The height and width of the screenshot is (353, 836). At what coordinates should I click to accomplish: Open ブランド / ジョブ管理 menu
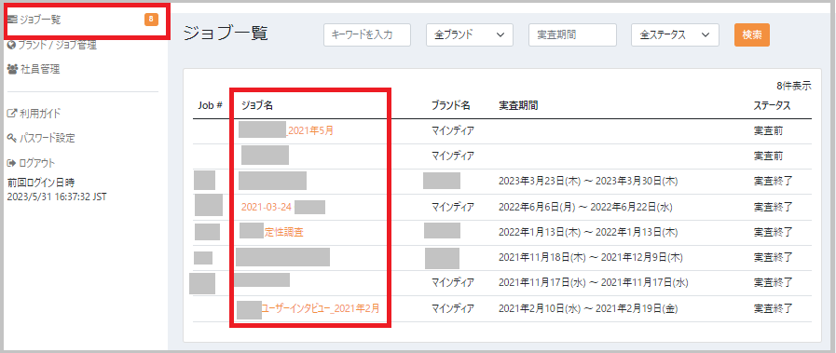coord(57,46)
